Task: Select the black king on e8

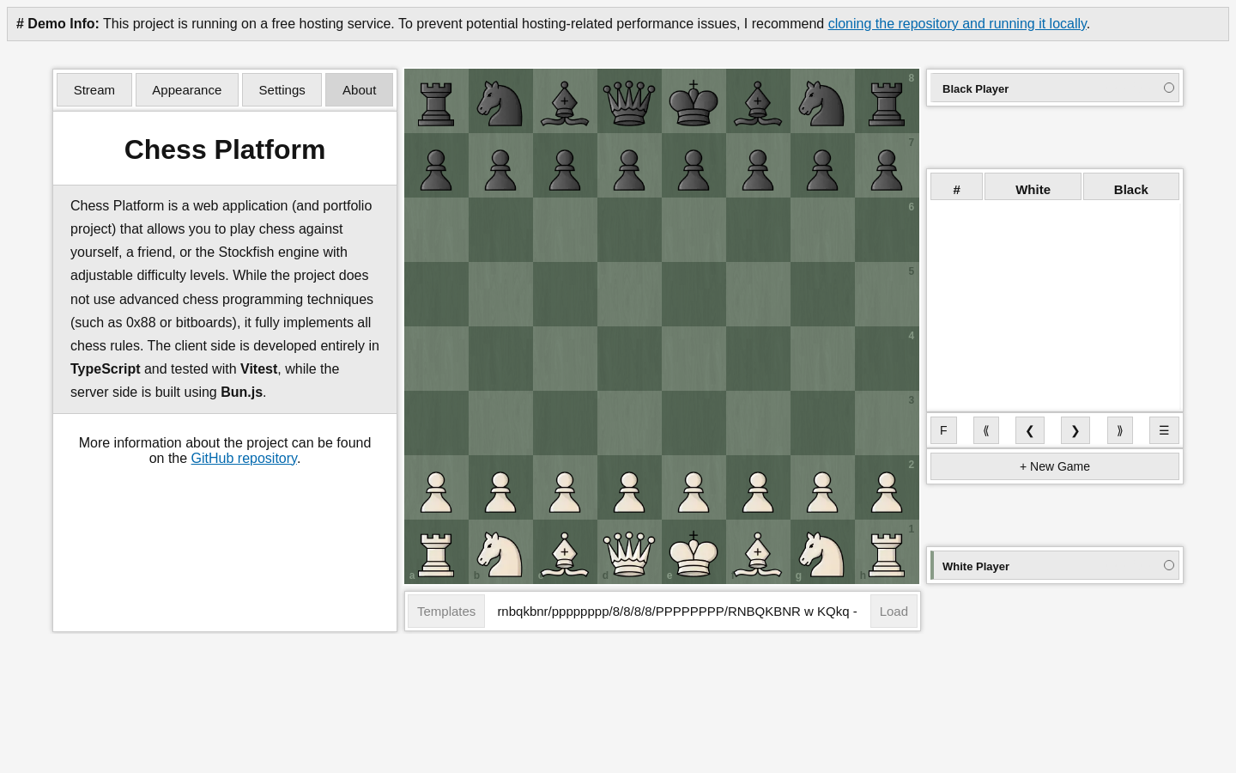Action: coord(694,101)
